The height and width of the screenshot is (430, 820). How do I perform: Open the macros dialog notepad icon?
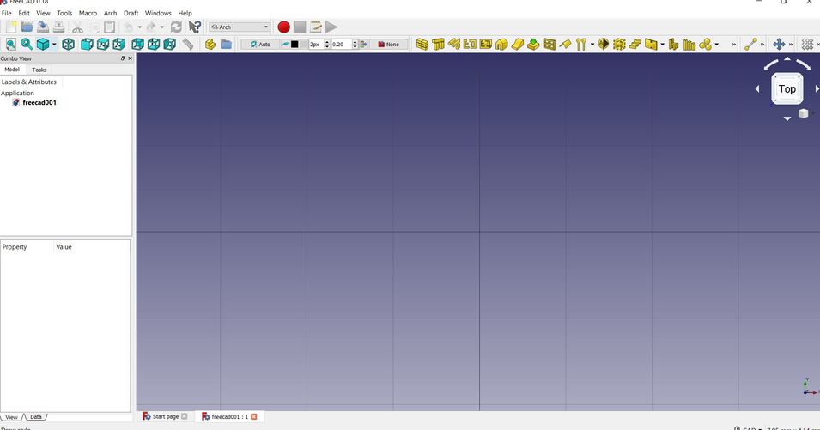[x=315, y=27]
